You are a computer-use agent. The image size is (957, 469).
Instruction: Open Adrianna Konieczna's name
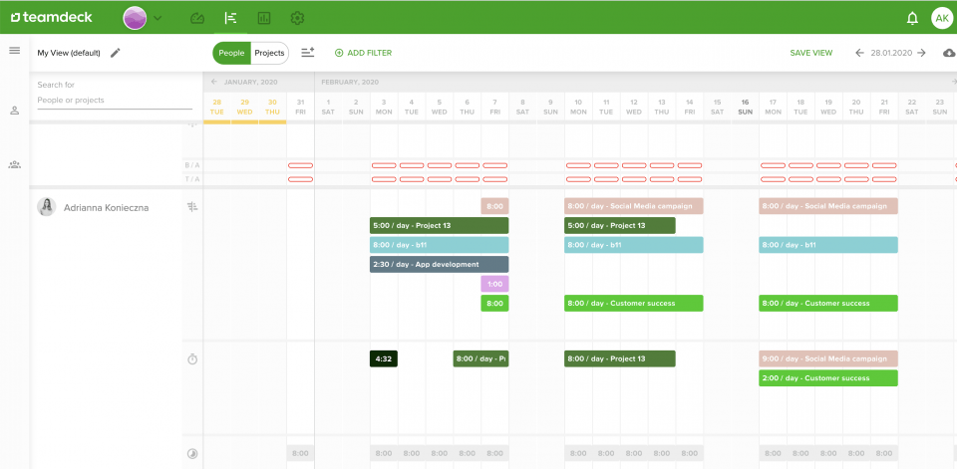tap(107, 208)
